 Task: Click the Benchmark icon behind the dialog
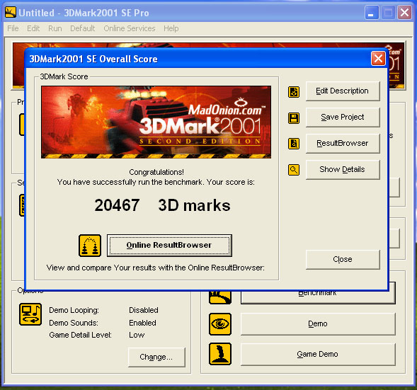(x=220, y=297)
